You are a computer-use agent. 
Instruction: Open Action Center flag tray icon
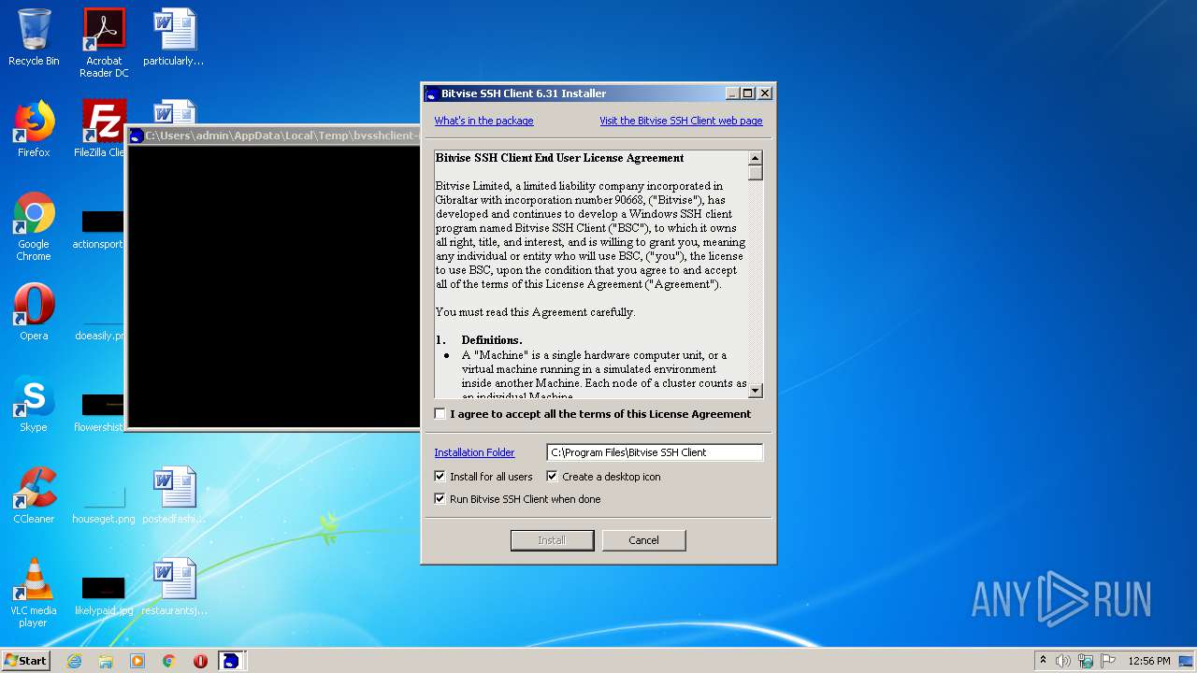[x=1108, y=661]
